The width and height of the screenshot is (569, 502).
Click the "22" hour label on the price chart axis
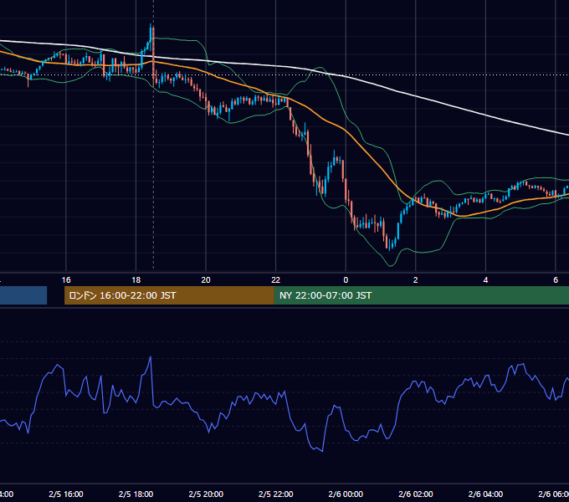pyautogui.click(x=276, y=280)
